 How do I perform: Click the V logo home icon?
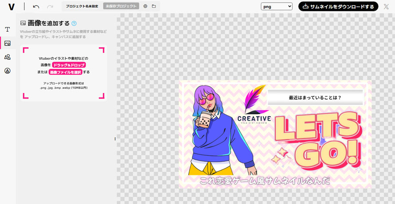tap(12, 7)
